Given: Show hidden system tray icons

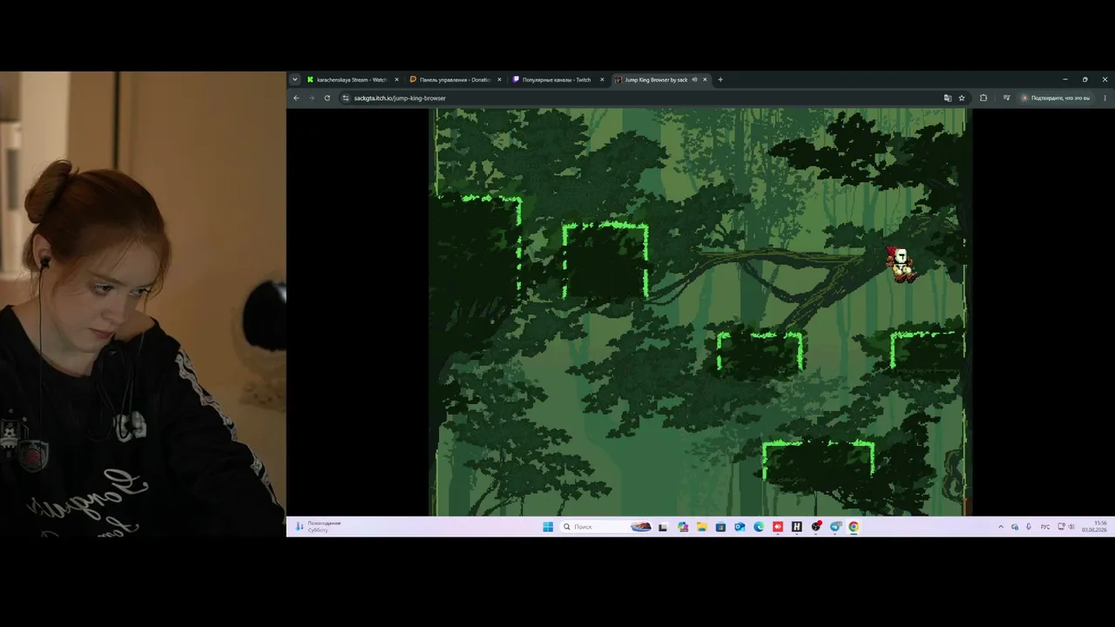Looking at the screenshot, I should pos(1001,527).
